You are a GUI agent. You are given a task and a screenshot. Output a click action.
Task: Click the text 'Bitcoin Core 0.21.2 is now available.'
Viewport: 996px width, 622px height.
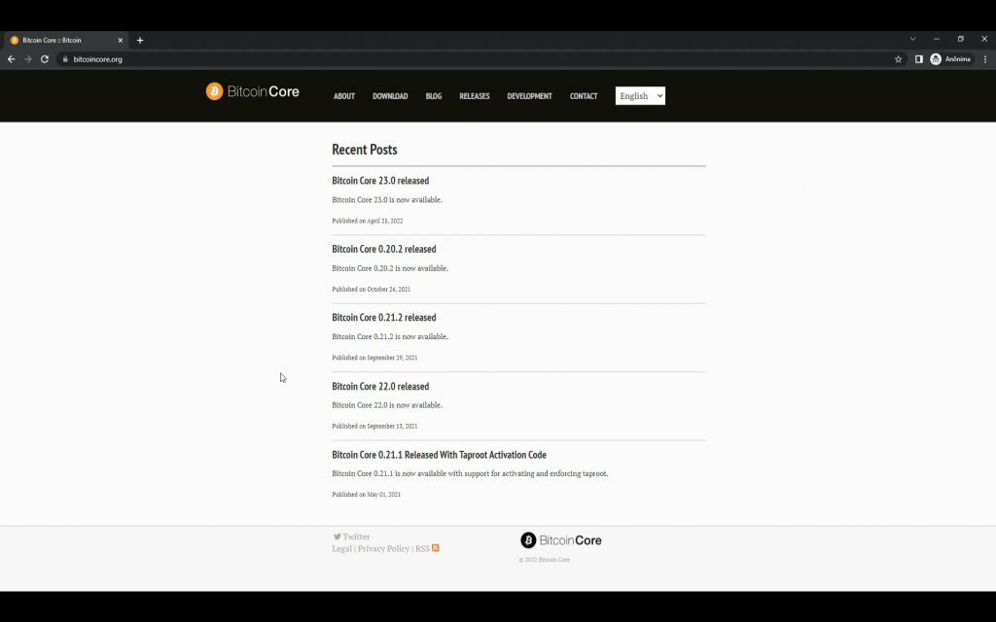[x=390, y=337]
